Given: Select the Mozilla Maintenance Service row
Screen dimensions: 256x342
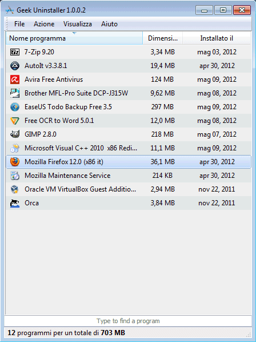Looking at the screenshot, I should pos(129,176).
